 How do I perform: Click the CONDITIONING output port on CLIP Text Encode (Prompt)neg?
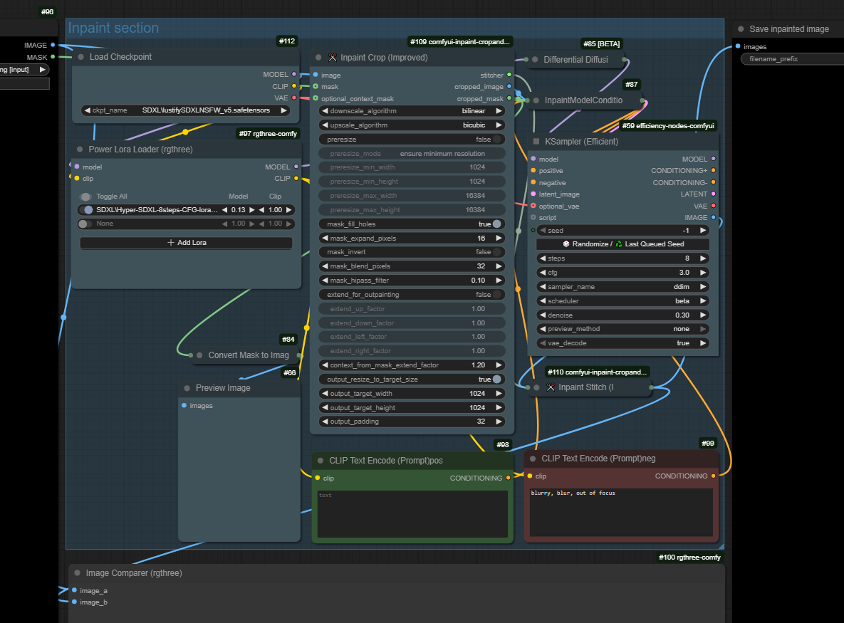click(713, 476)
